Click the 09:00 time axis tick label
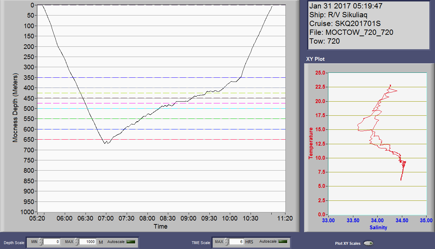Image resolution: width=435 pixels, height=249 pixels. [x=189, y=218]
